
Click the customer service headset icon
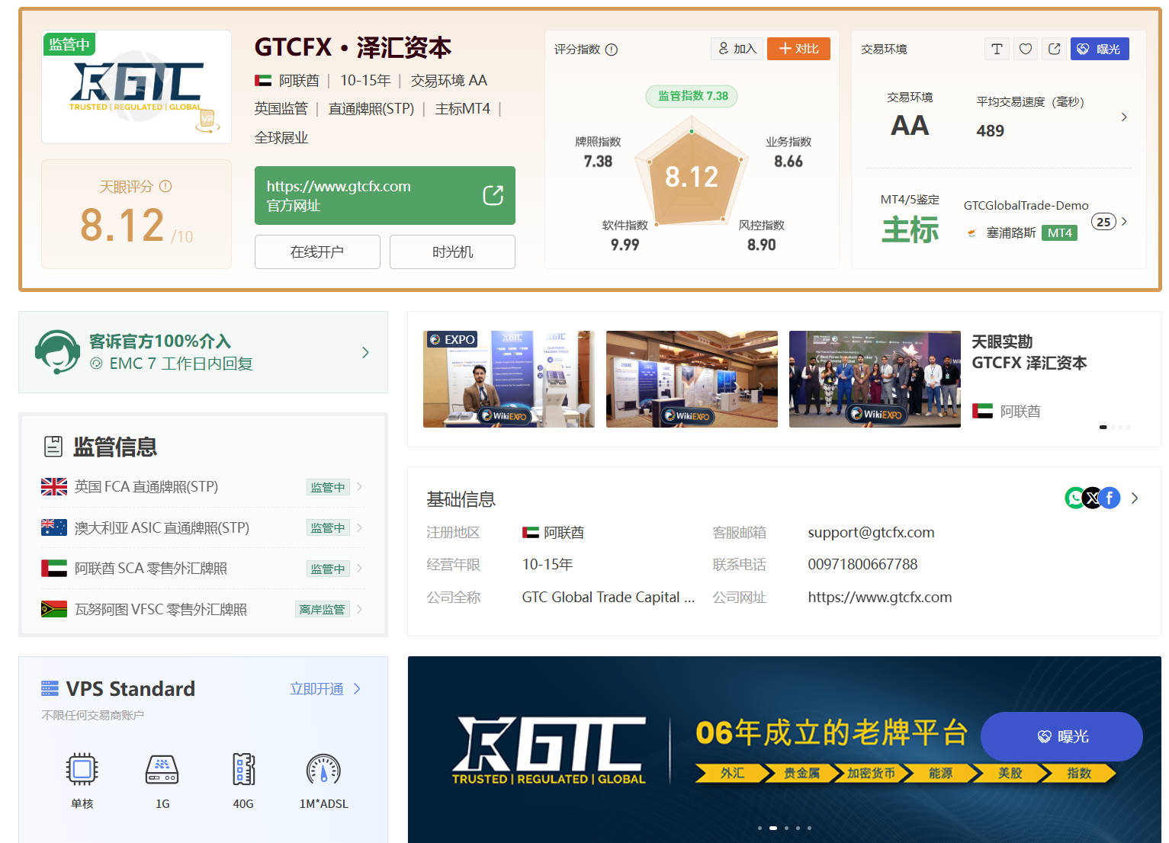point(57,352)
